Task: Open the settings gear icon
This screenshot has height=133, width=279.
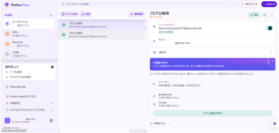Action: [x=51, y=120]
